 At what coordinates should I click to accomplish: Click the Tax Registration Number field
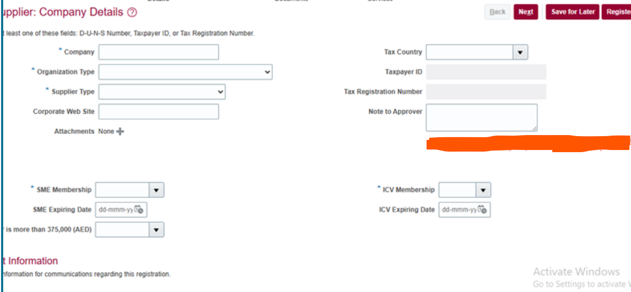(486, 92)
